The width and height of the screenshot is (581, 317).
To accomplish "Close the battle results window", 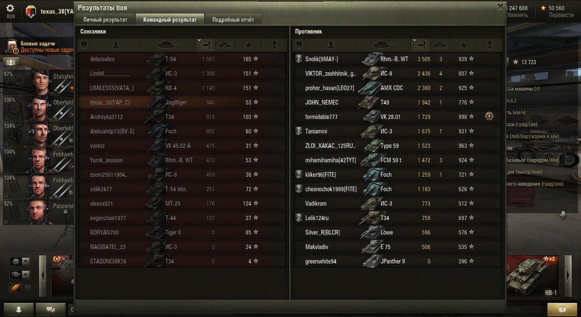I will point(500,7).
